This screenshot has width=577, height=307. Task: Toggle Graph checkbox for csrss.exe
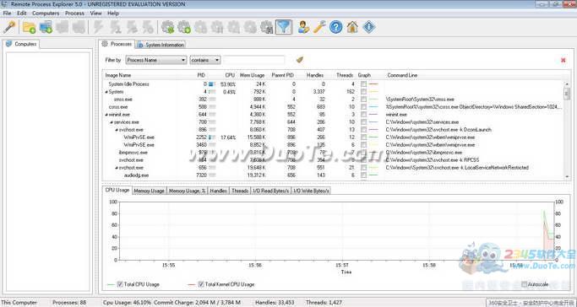363,107
